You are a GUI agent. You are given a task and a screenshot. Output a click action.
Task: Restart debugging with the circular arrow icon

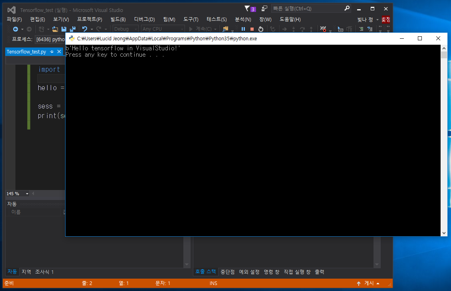[x=261, y=29]
